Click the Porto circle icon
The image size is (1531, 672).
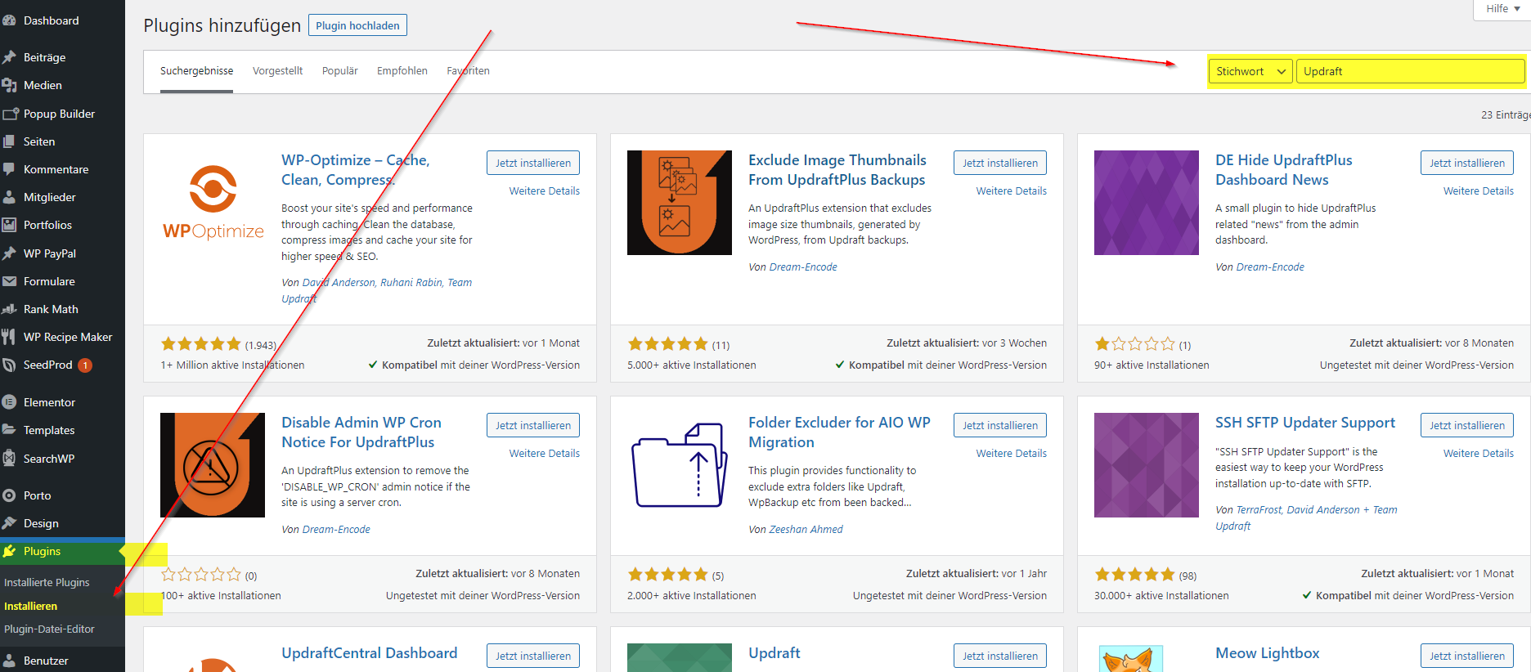(x=10, y=495)
